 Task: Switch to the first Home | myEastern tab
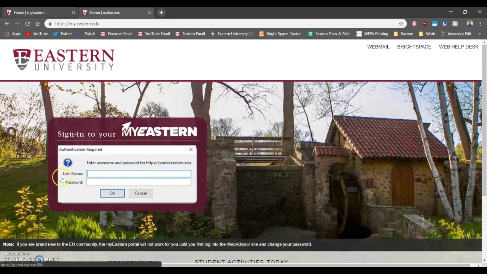pos(40,13)
